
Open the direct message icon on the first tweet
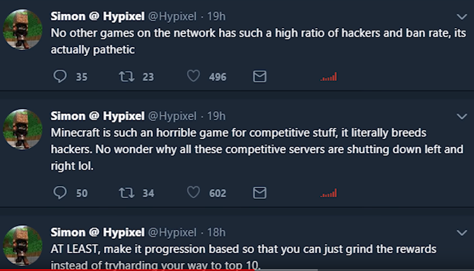pyautogui.click(x=259, y=76)
